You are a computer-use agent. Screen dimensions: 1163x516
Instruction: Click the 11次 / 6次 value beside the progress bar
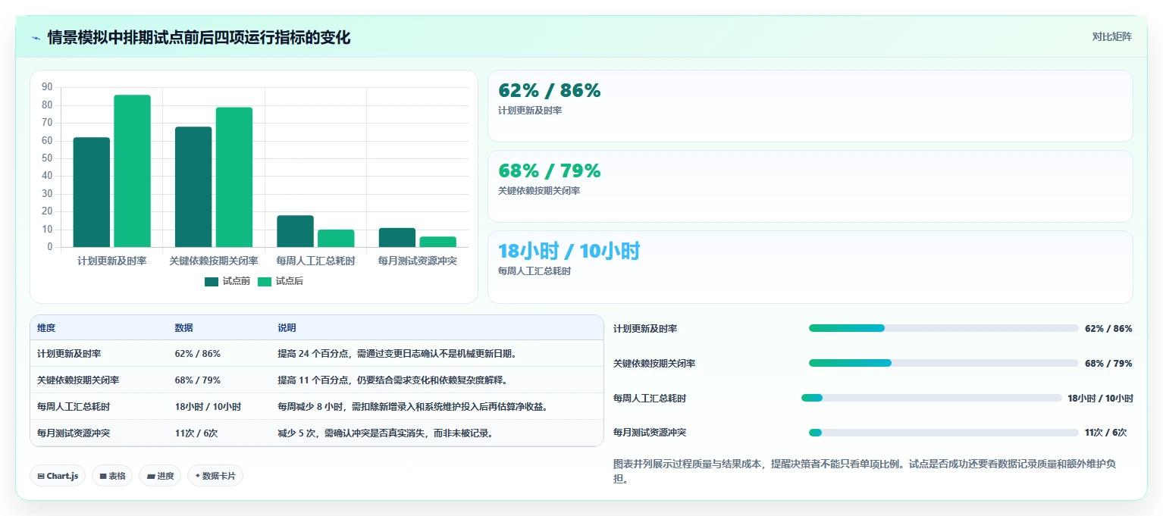pyautogui.click(x=1105, y=433)
